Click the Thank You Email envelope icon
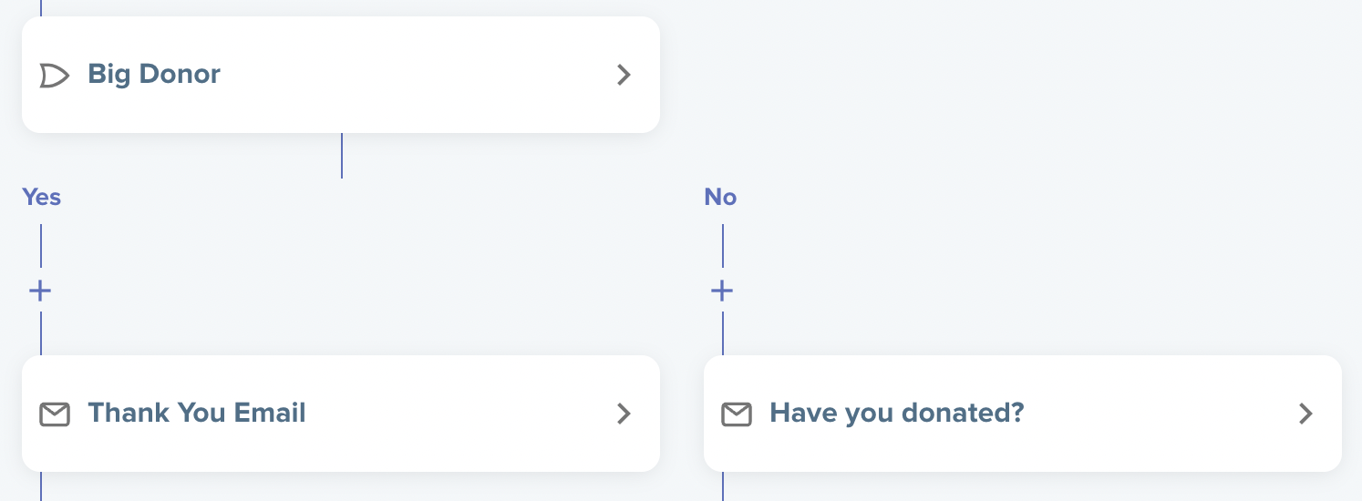Viewport: 1362px width, 501px height. [x=55, y=414]
